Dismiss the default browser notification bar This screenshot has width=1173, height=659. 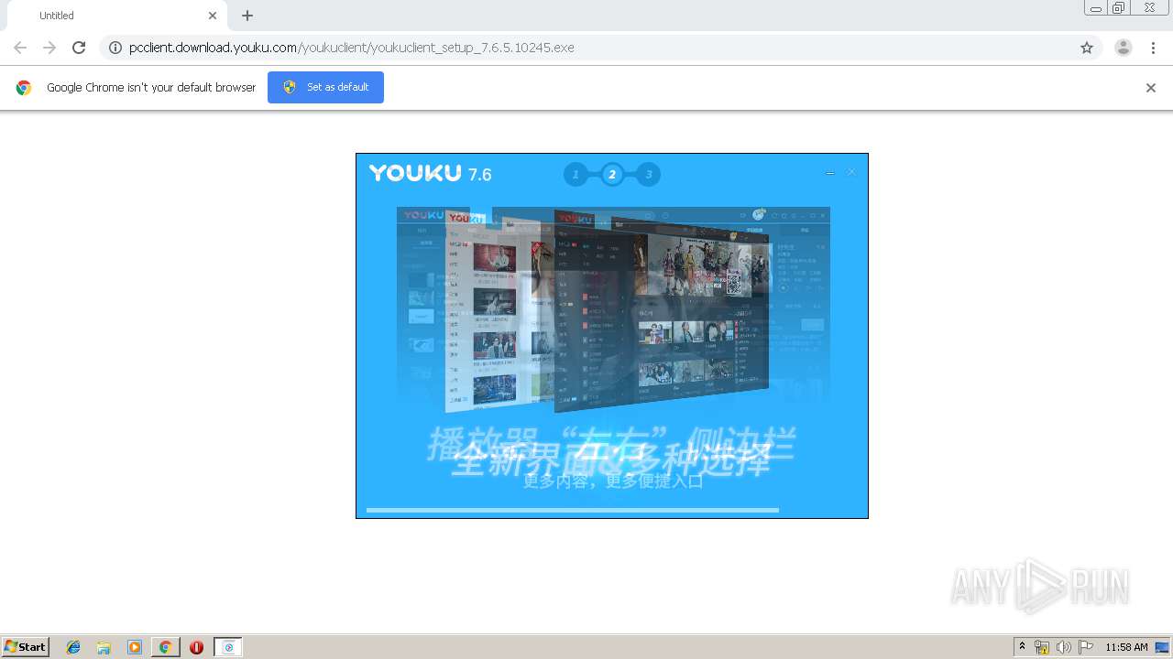(x=1151, y=88)
